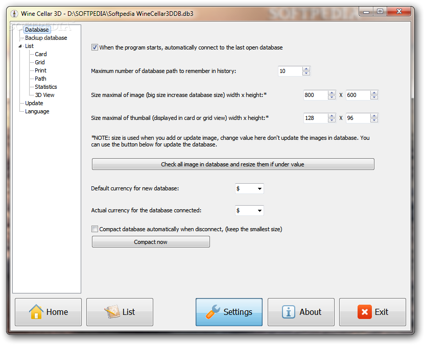This screenshot has width=425, height=345.
Task: Open the 3D View settings page
Action: click(x=45, y=95)
